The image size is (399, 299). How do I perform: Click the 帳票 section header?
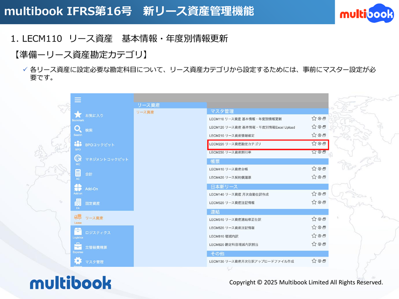pyautogui.click(x=268, y=161)
